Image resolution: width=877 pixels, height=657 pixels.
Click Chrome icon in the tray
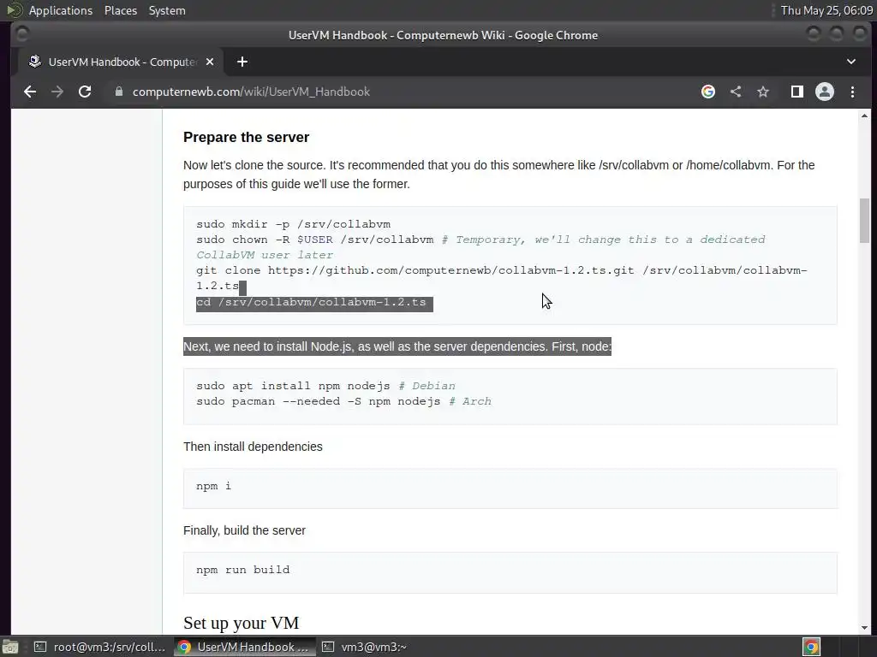811,647
